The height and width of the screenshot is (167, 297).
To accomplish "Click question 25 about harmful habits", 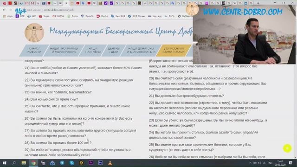I will pyautogui.click(x=77, y=109).
